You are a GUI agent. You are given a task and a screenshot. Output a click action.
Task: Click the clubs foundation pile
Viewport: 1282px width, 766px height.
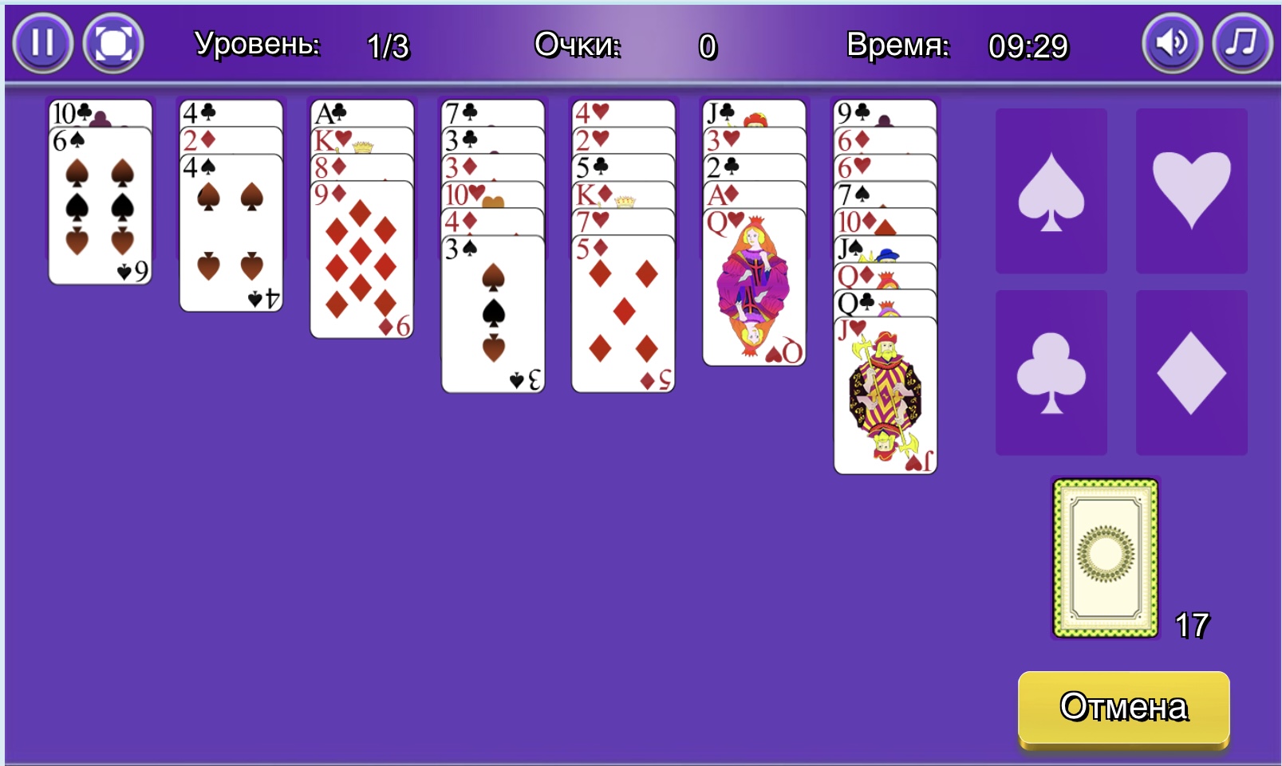pos(1051,373)
